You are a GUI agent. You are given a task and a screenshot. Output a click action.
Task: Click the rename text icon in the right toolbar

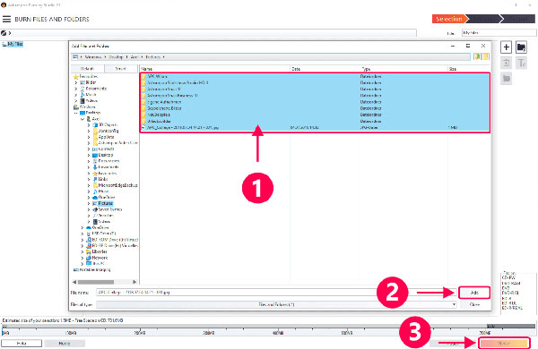521,63
